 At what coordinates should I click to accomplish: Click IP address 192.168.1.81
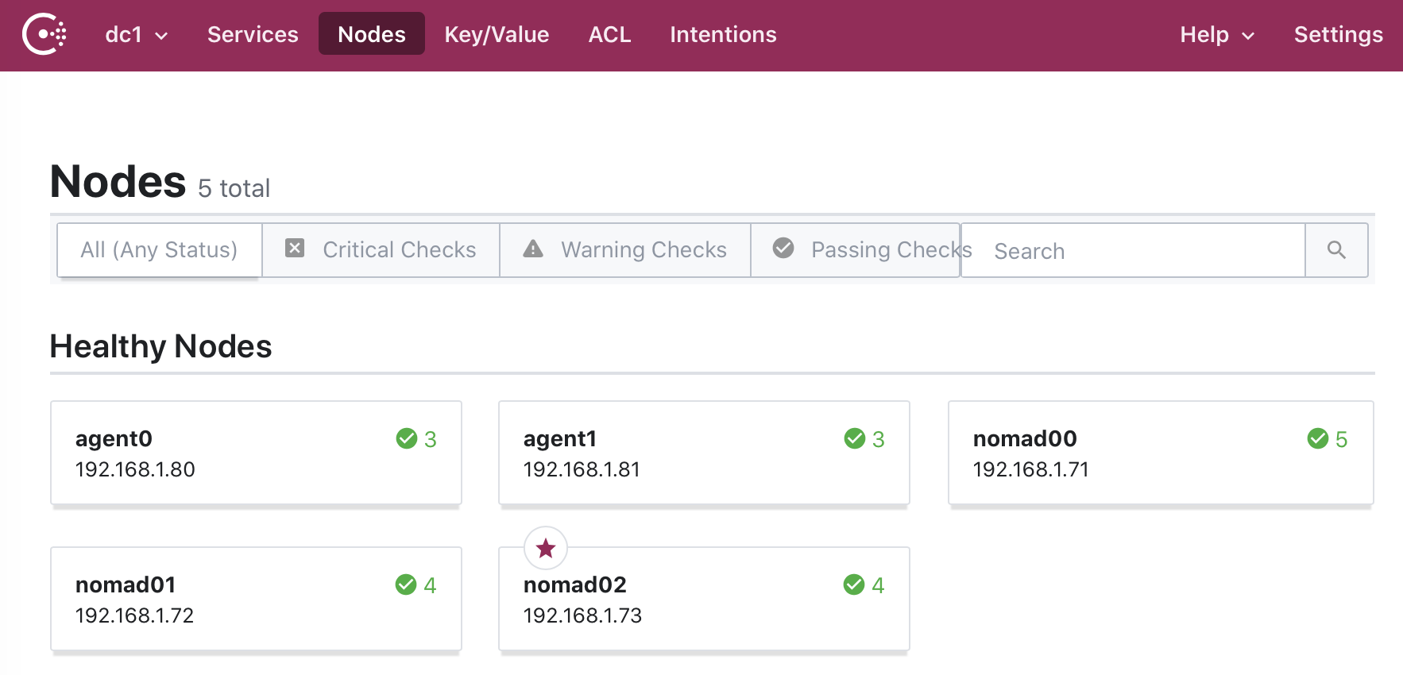point(582,469)
